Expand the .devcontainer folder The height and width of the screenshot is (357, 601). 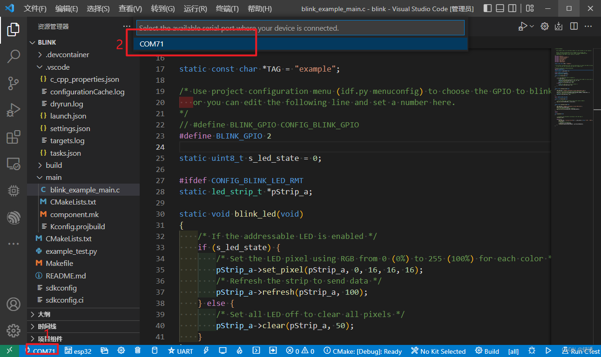tap(83, 55)
